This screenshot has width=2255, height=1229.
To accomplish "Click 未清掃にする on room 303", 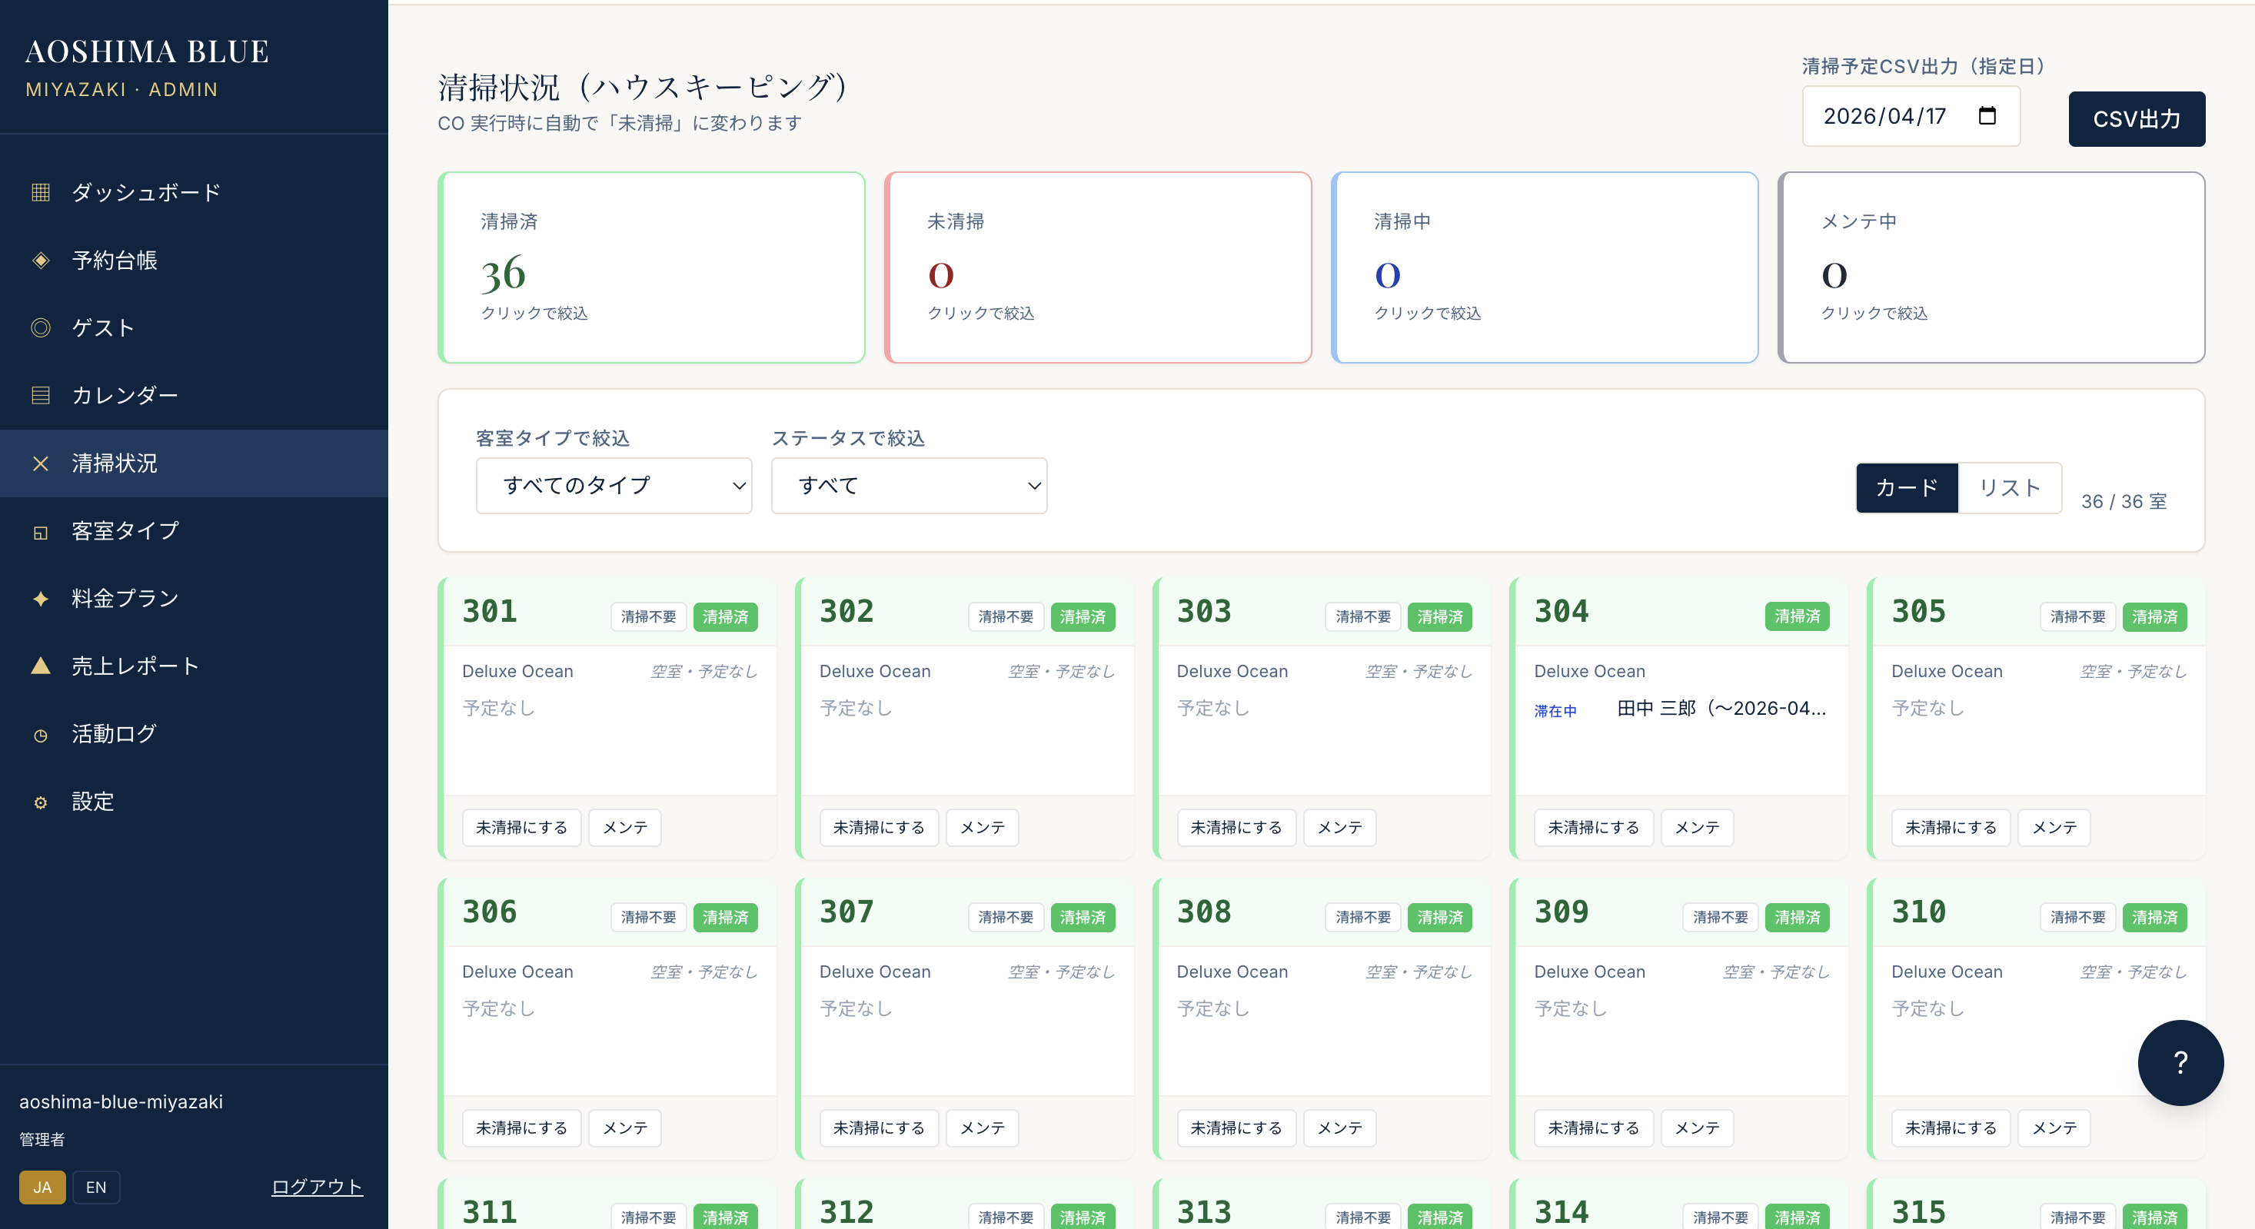I will (1236, 827).
